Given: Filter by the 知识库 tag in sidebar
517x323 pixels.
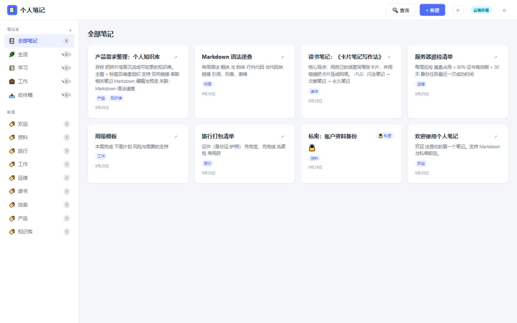Looking at the screenshot, I should pyautogui.click(x=39, y=232).
